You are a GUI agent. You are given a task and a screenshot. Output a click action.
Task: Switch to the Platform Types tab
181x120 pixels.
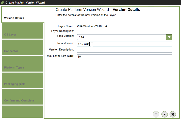point(22,64)
